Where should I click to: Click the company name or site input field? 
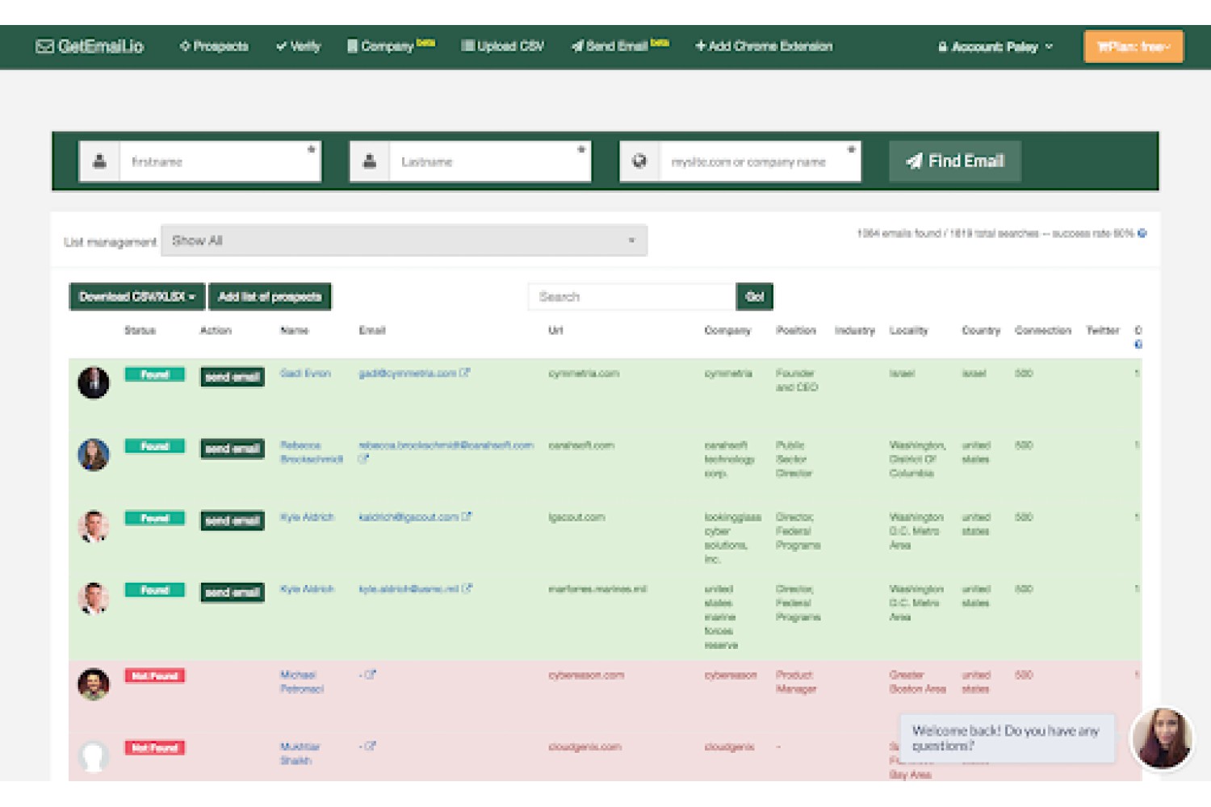point(760,161)
